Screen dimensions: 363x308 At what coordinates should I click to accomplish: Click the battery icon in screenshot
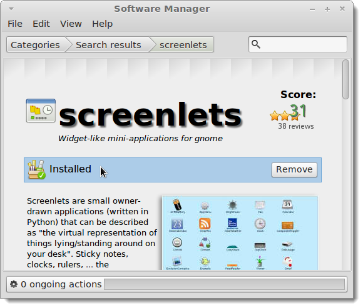pos(177,204)
